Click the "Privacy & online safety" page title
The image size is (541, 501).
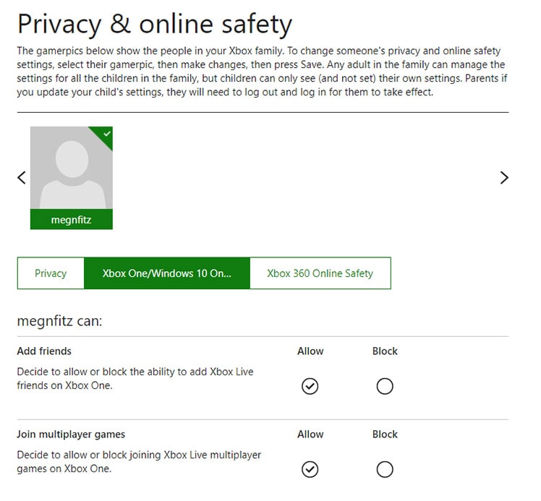(154, 25)
